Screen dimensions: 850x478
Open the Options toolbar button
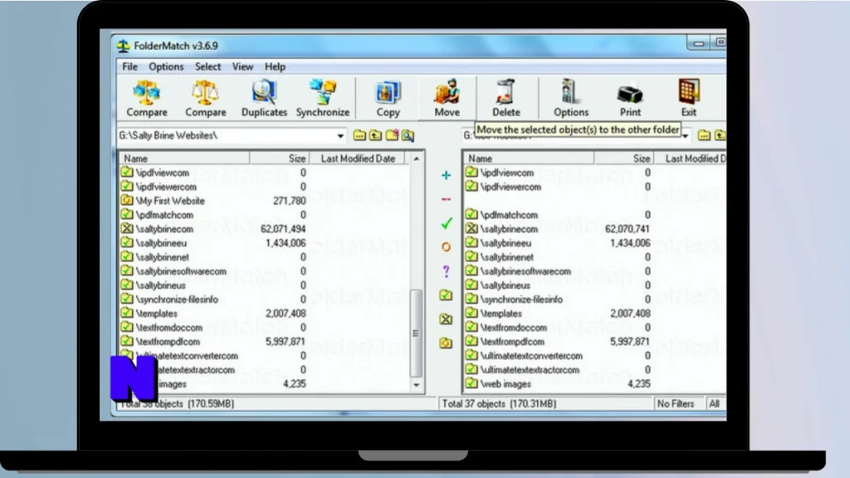(x=570, y=98)
